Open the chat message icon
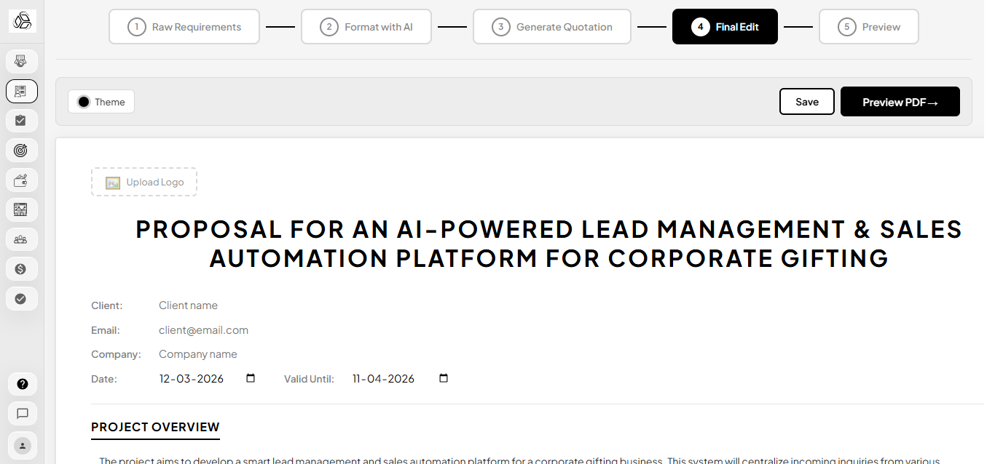Image resolution: width=995 pixels, height=464 pixels. tap(23, 414)
